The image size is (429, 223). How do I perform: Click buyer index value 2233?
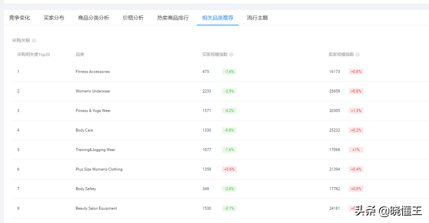207,91
